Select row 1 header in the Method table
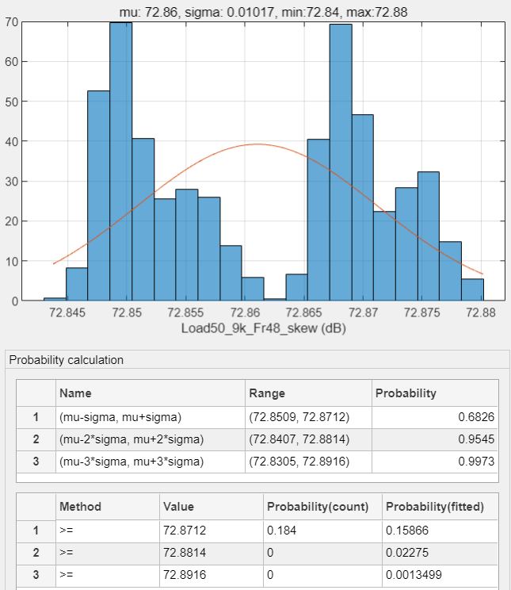 click(36, 531)
